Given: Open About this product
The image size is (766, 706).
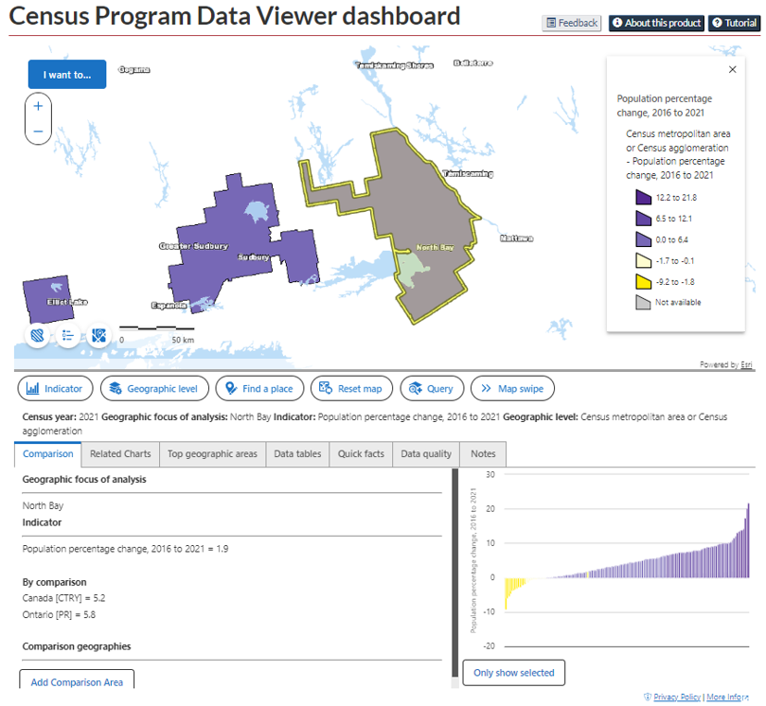Looking at the screenshot, I should point(656,23).
